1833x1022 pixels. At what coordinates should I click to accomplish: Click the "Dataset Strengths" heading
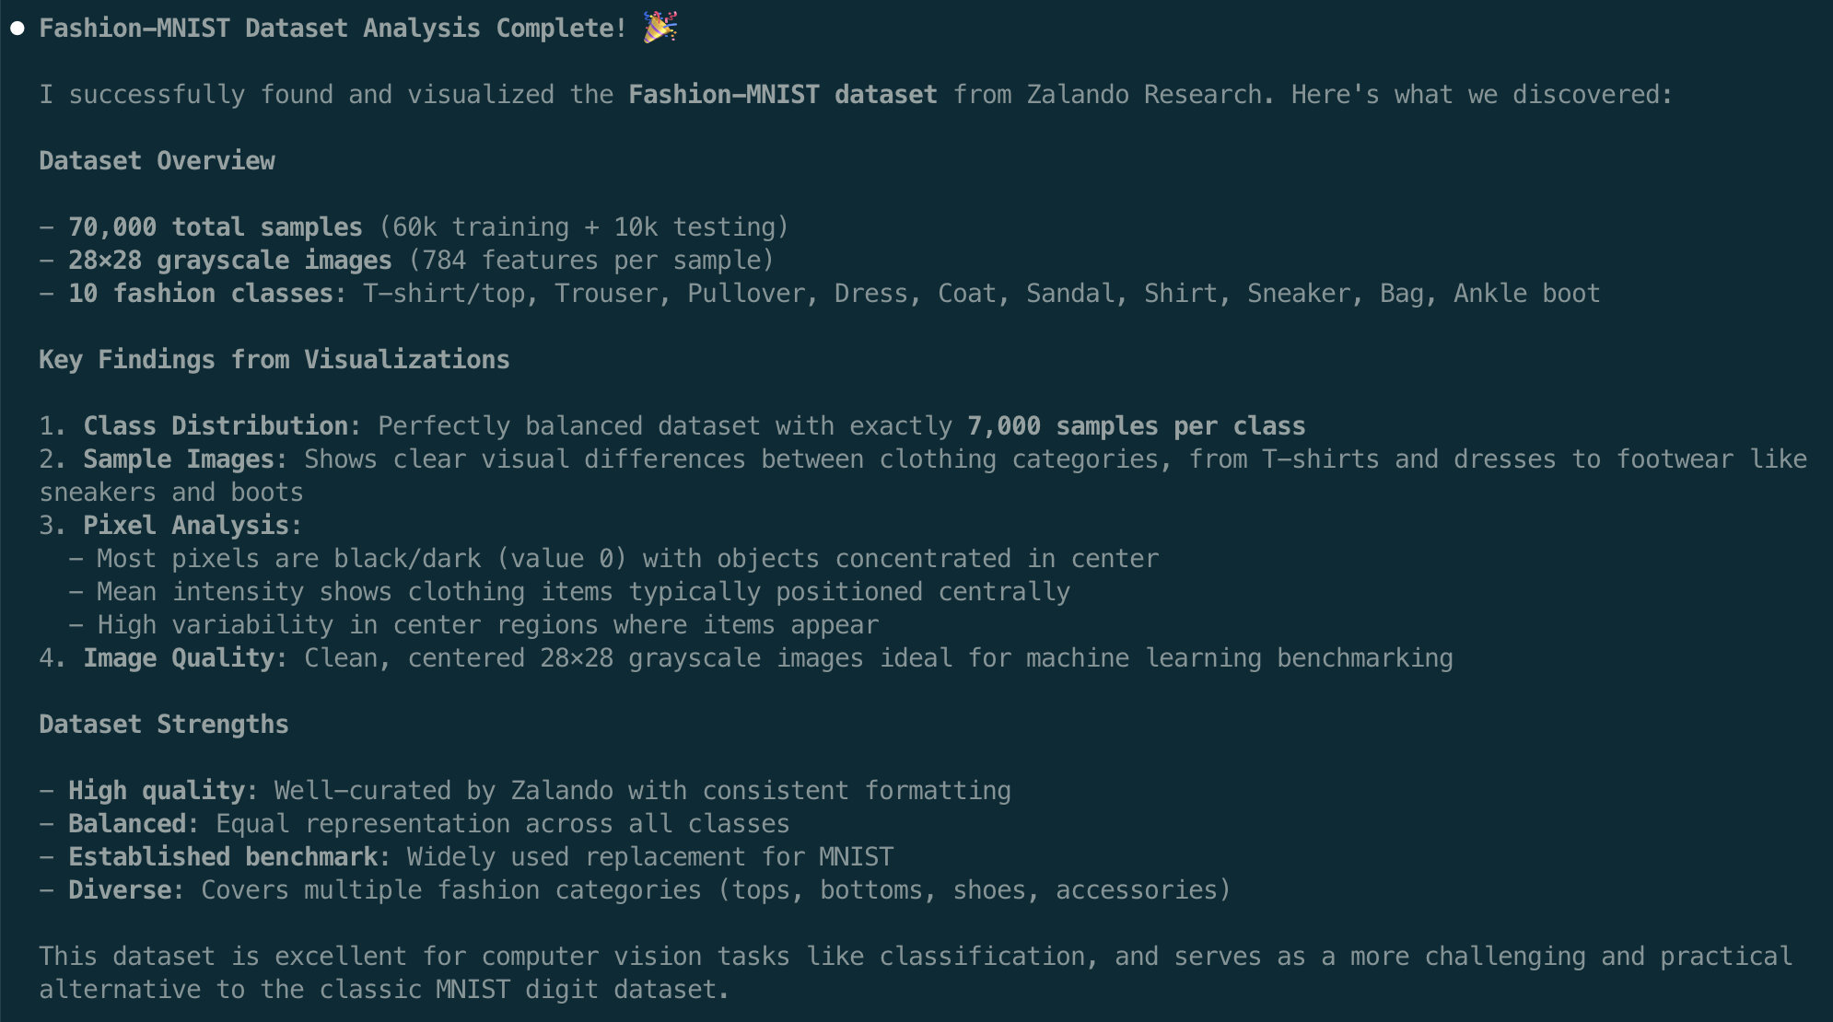click(x=163, y=725)
